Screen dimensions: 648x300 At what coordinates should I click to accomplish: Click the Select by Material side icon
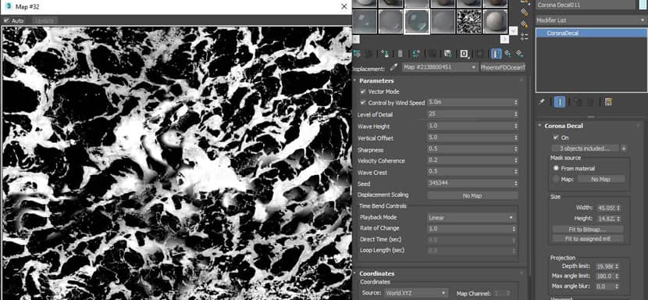pos(525,24)
